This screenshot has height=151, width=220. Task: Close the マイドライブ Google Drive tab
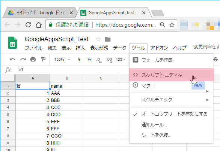[71, 13]
